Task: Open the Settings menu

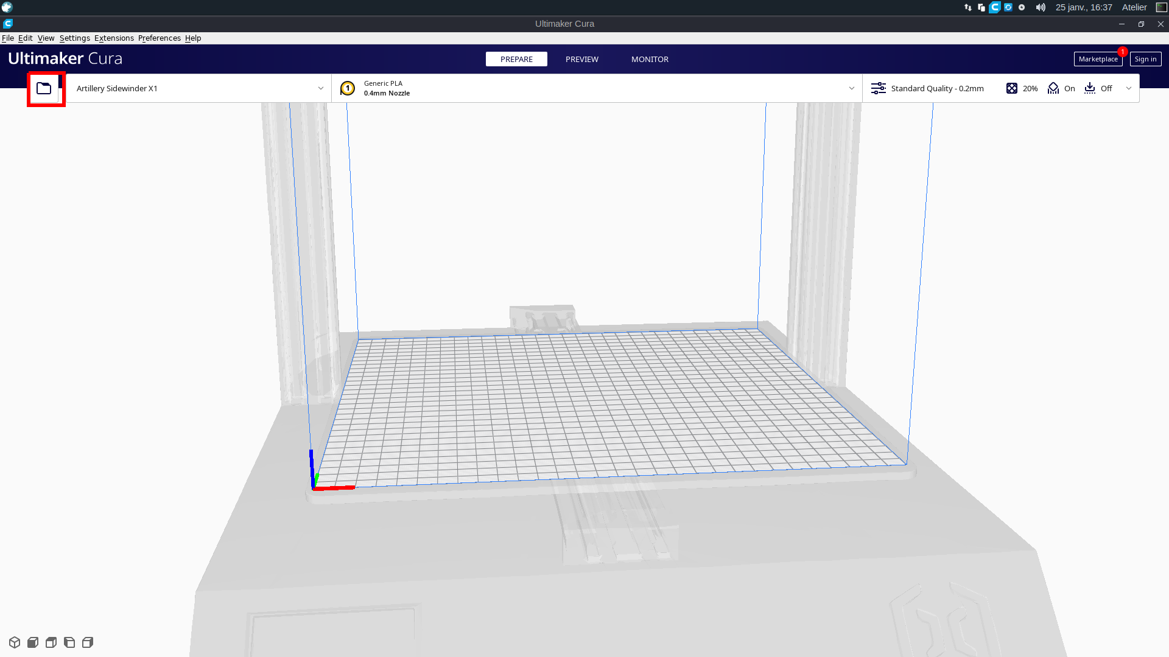Action: coord(75,38)
